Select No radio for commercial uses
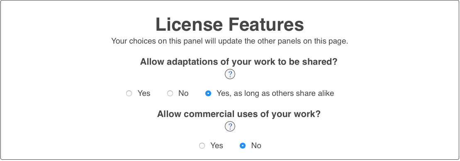Image resolution: width=460 pixels, height=161 pixels. (243, 146)
